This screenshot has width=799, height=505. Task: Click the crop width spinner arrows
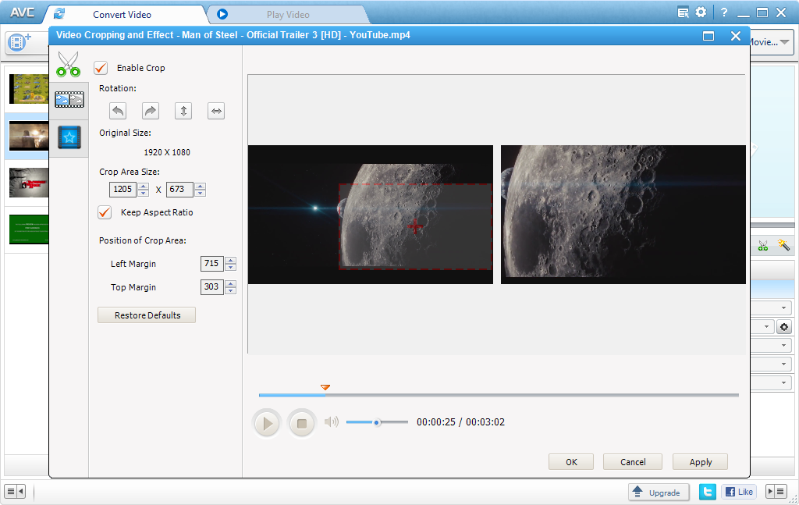(x=144, y=190)
